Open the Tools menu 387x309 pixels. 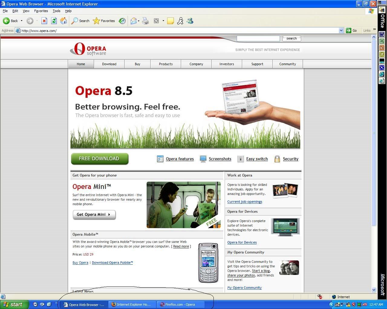(x=57, y=11)
